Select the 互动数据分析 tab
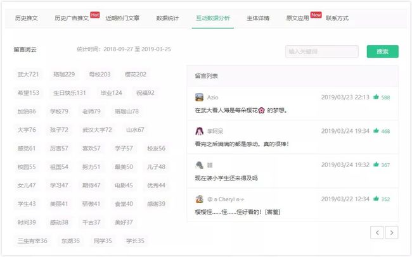 pyautogui.click(x=213, y=18)
